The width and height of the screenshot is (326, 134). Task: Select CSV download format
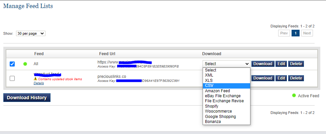209,86
